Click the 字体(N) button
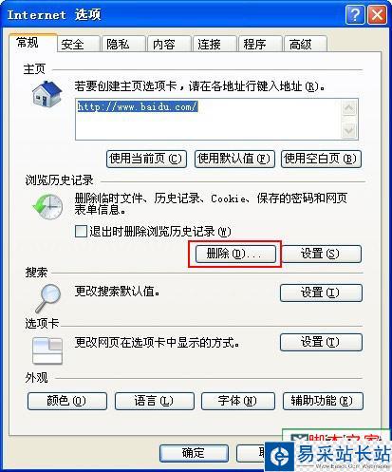This screenshot has width=392, height=472. point(237,401)
